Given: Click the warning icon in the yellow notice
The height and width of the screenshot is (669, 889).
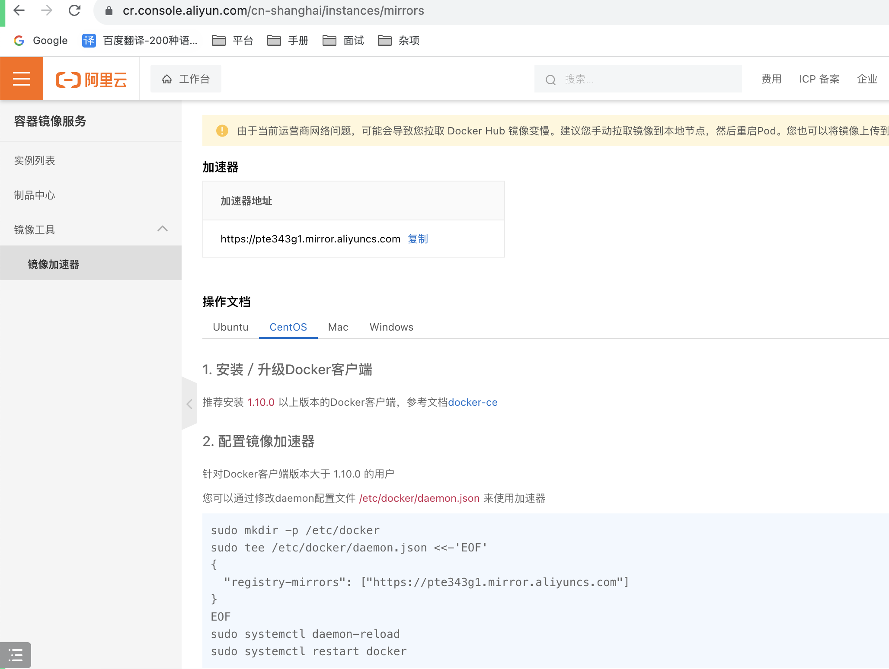Looking at the screenshot, I should (x=222, y=131).
